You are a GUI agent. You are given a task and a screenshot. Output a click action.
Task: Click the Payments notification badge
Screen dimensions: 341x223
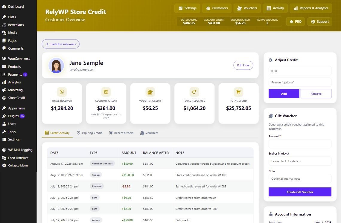(25, 74)
